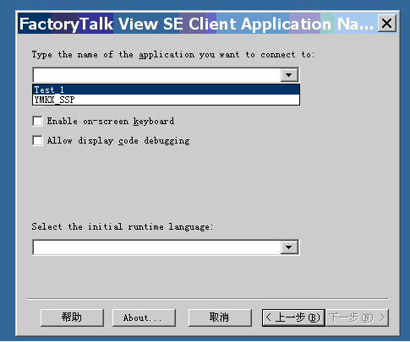
Task: Click the 'Enable on-screen keyboard' label text
Action: click(x=111, y=122)
